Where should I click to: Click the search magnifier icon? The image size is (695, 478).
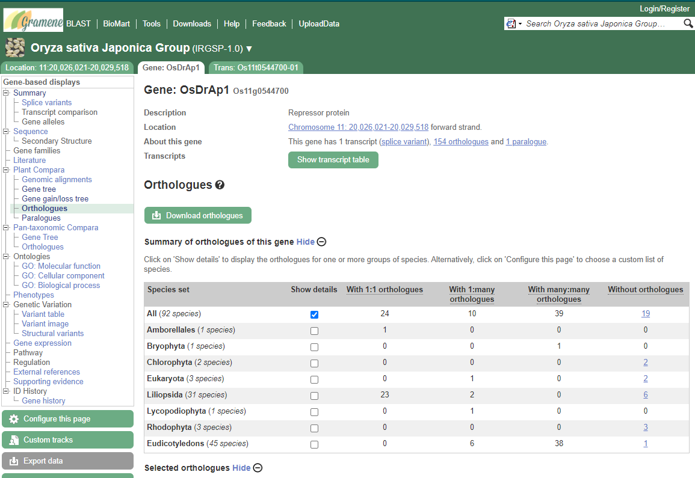(x=688, y=23)
